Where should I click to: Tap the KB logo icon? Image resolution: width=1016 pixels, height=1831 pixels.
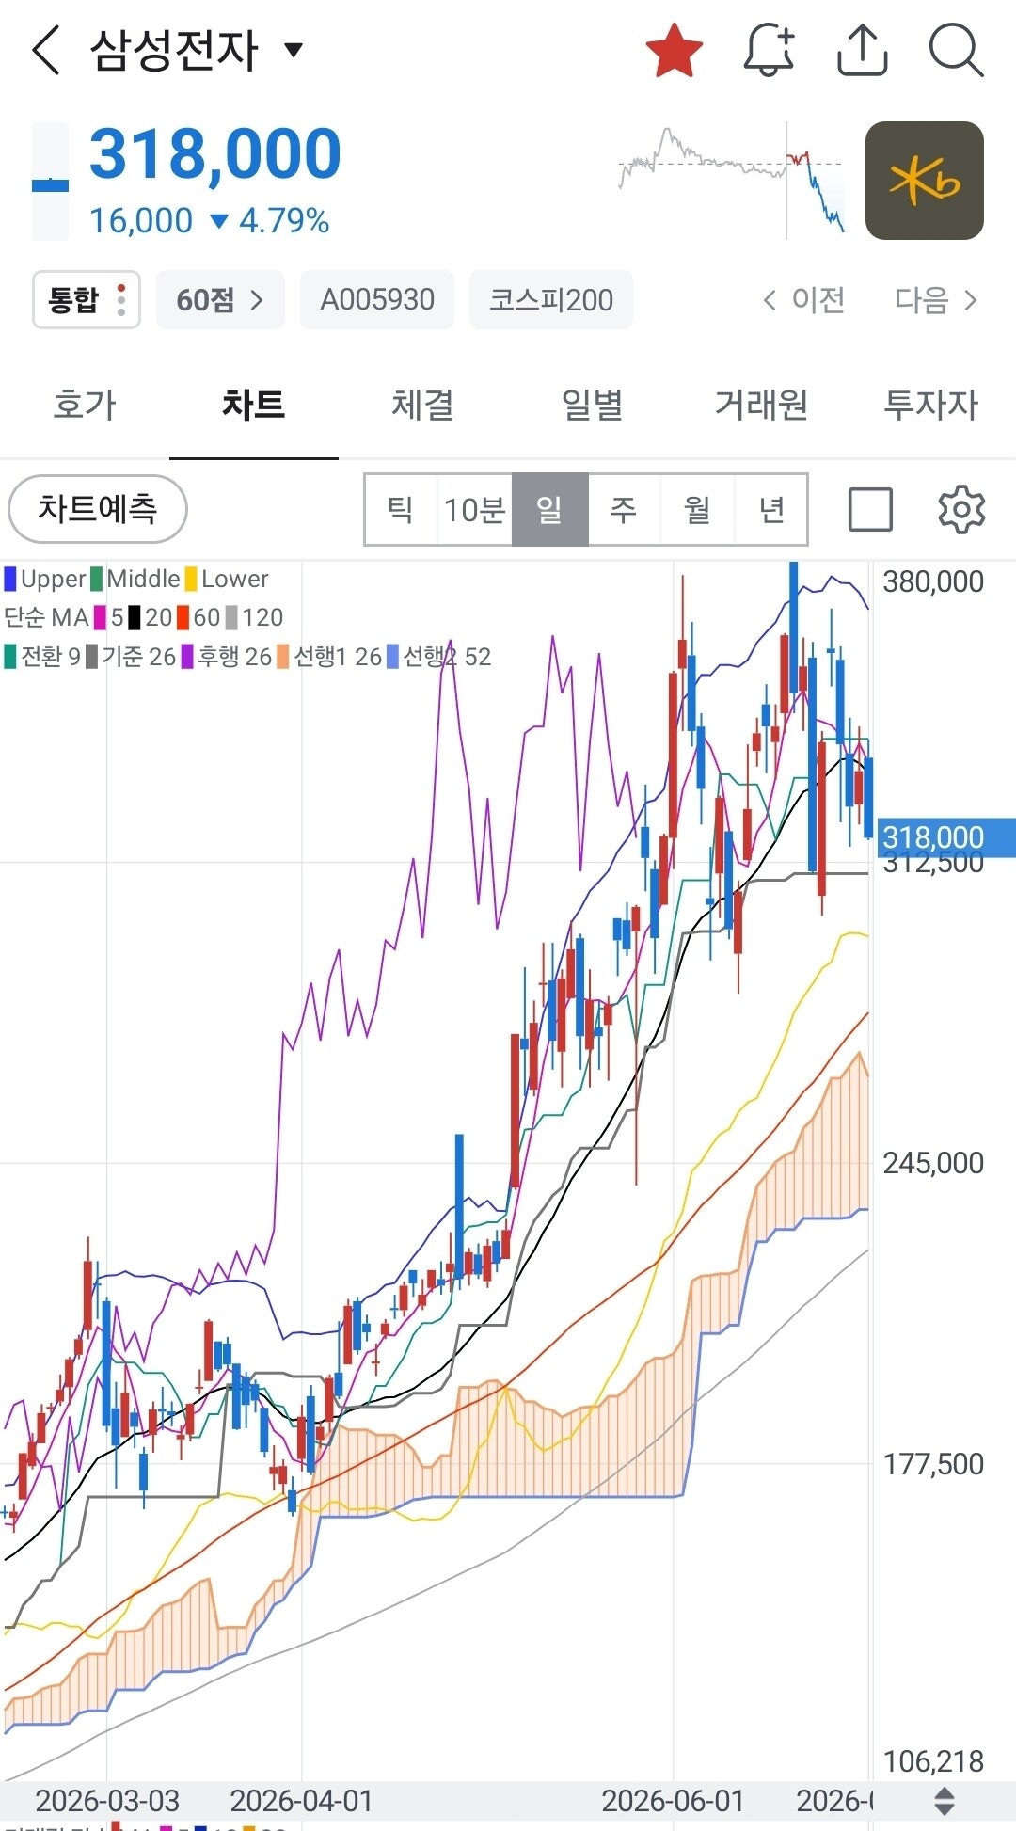(x=925, y=181)
